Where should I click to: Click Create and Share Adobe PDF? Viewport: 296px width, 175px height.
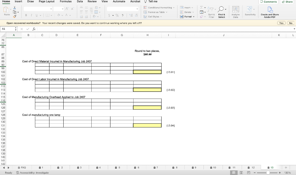270,12
